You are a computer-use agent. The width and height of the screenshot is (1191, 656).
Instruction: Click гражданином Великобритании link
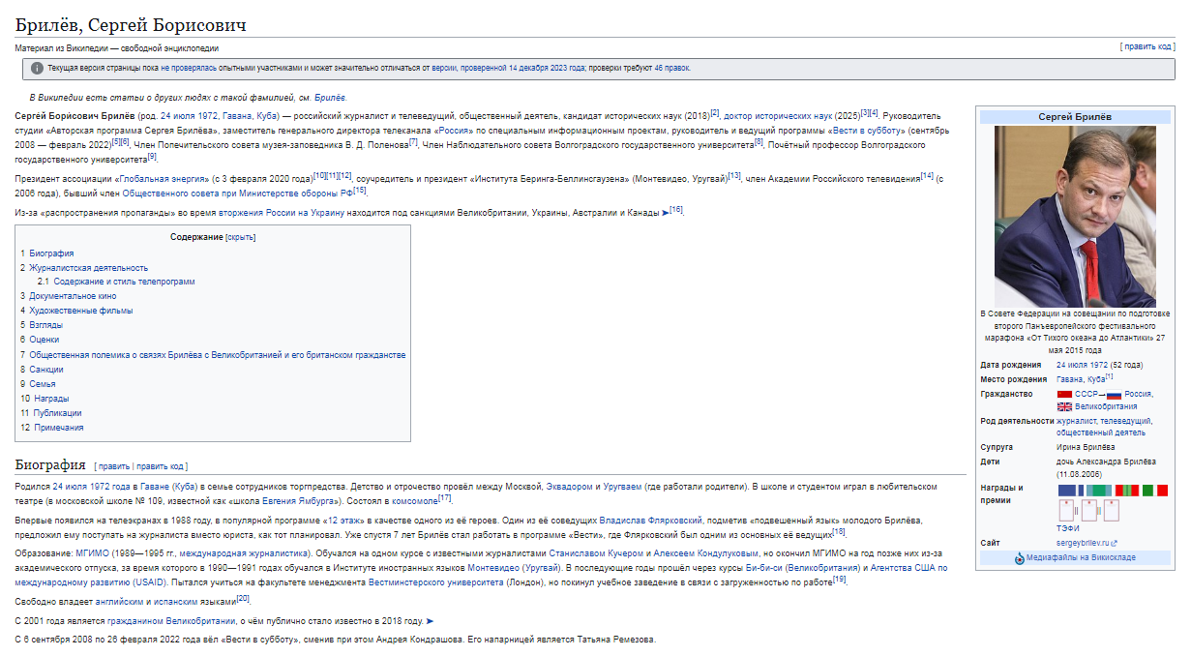tap(171, 621)
